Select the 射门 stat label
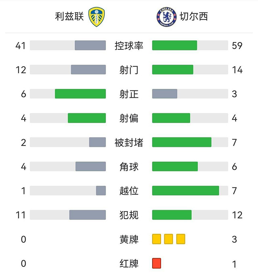This screenshot has height=275, width=258. click(129, 70)
